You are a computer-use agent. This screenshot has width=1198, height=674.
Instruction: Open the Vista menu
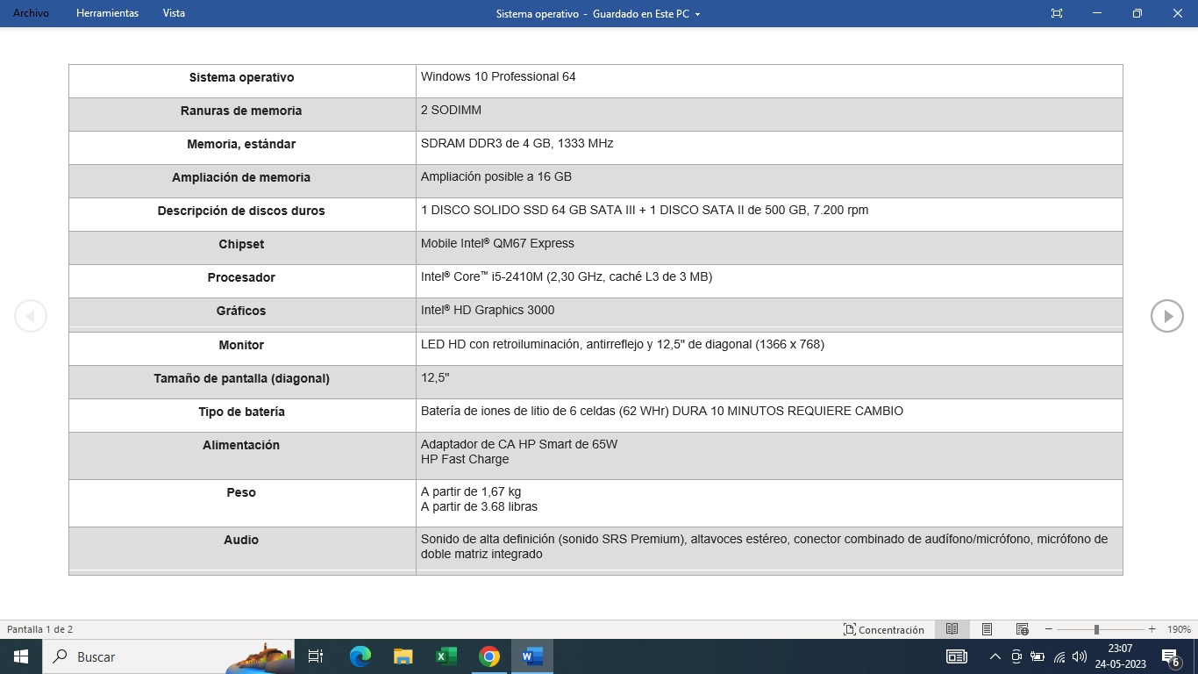point(174,13)
